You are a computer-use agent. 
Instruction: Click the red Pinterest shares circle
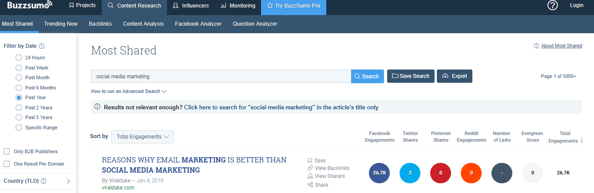point(441,173)
